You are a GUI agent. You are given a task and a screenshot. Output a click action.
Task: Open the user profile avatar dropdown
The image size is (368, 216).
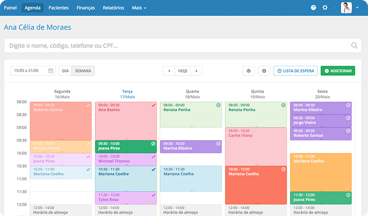coord(349,8)
